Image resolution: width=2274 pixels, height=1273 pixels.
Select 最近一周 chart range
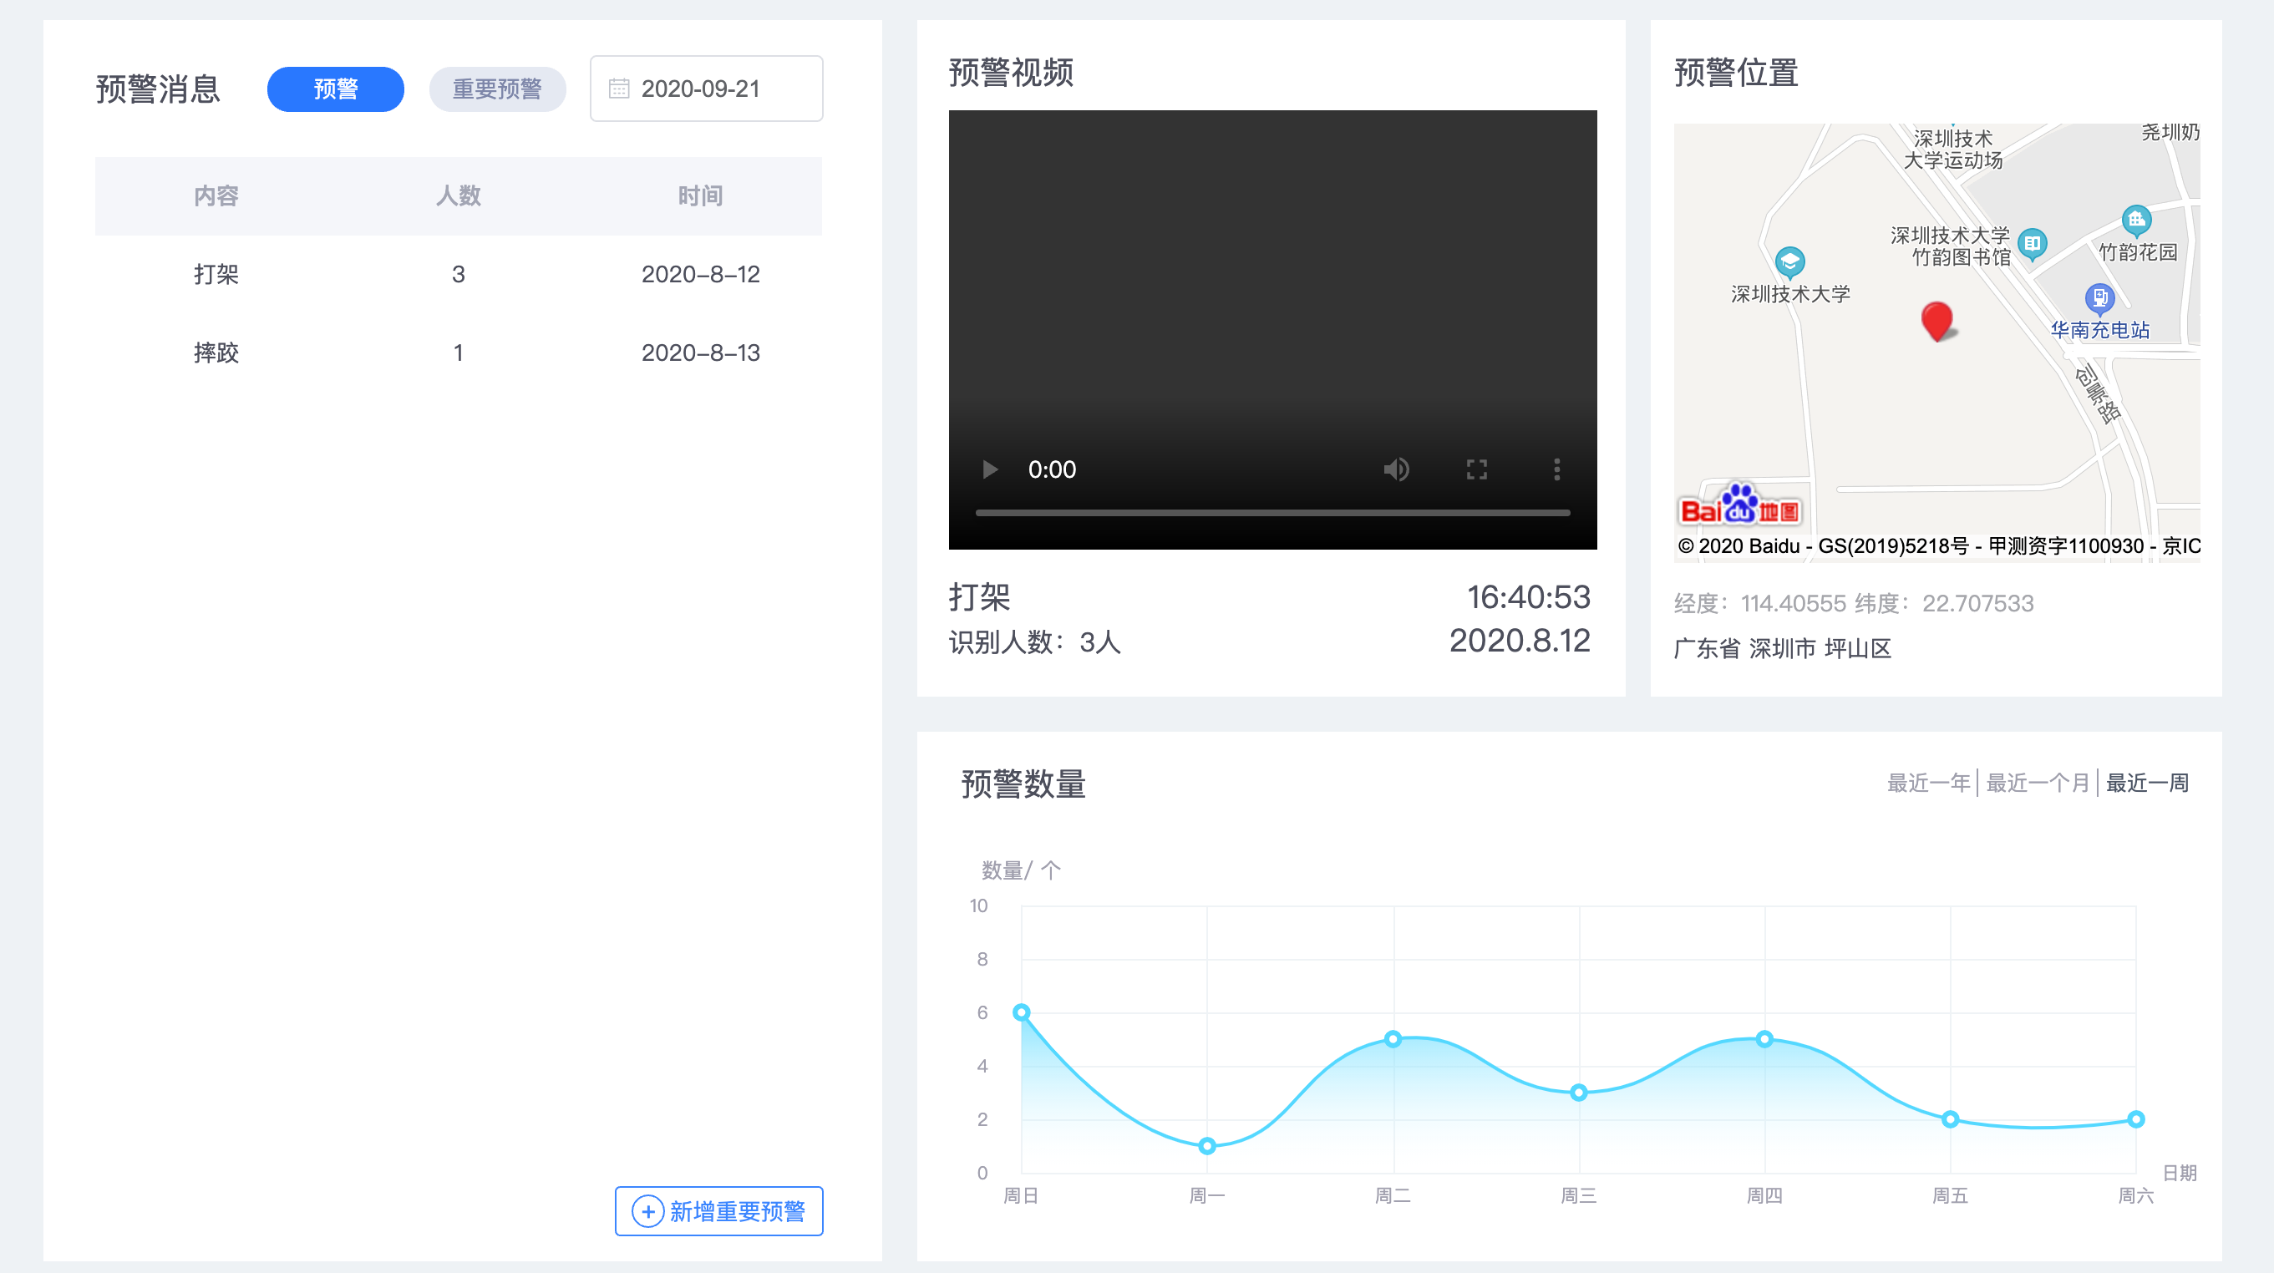click(x=2147, y=782)
